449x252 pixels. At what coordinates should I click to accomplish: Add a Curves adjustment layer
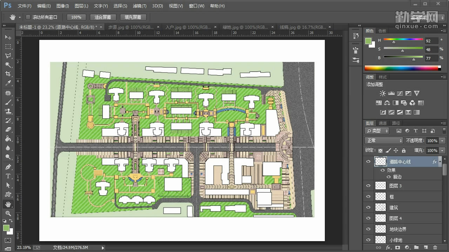pyautogui.click(x=400, y=93)
